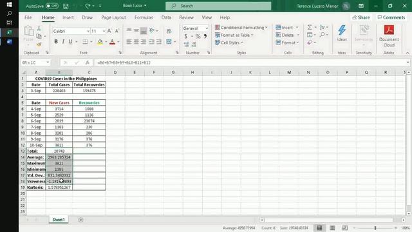
Task: Apply red font color with A icon
Action: point(112,42)
